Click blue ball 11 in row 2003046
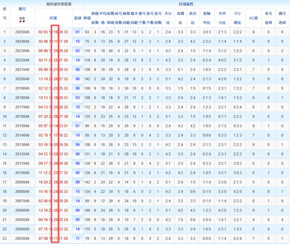Screen dimensions: 290x244 click(x=78, y=239)
